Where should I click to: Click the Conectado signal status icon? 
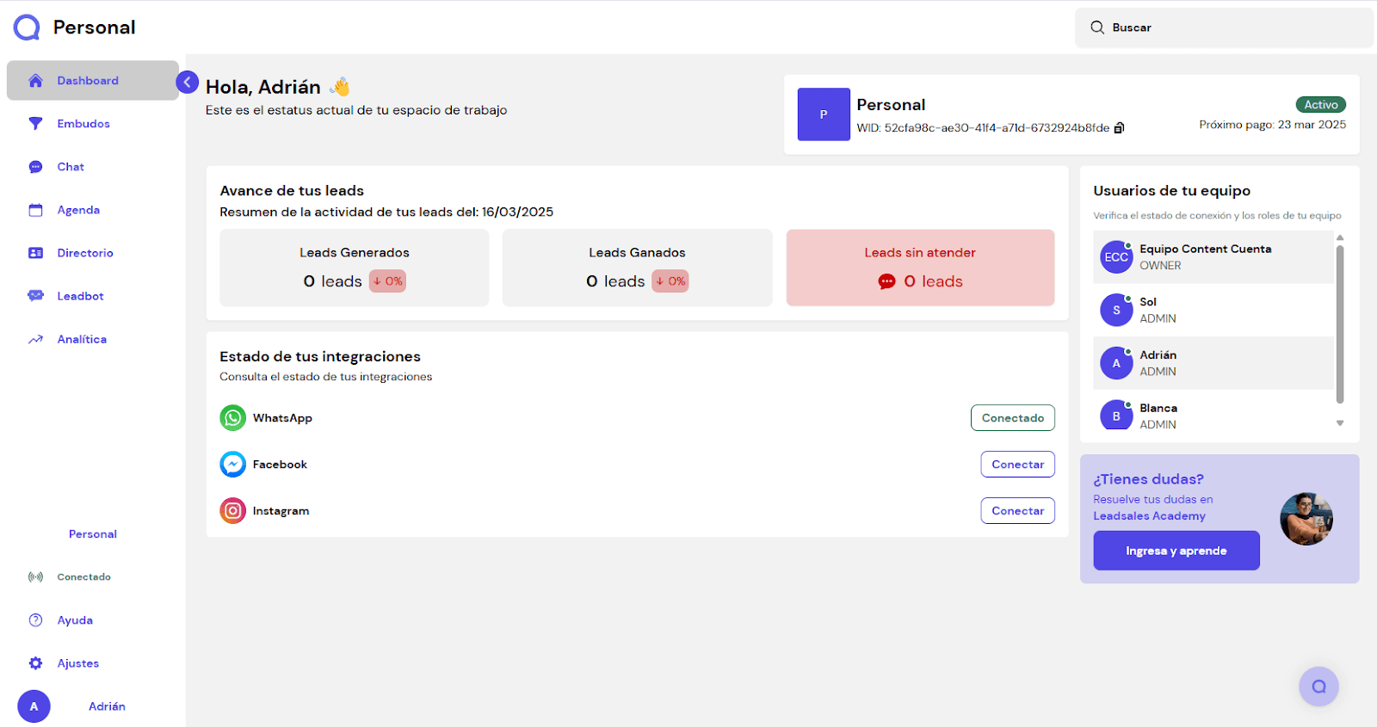pos(35,577)
